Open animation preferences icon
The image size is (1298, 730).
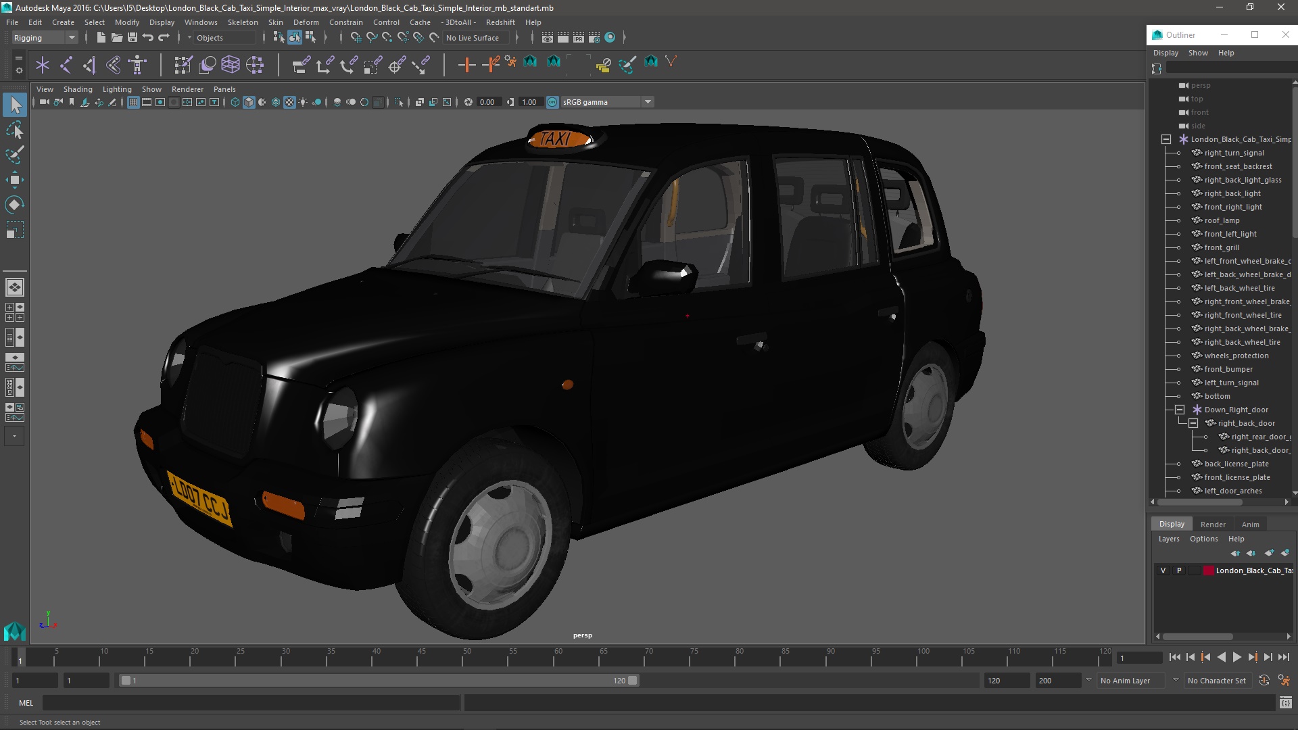pyautogui.click(x=1284, y=681)
